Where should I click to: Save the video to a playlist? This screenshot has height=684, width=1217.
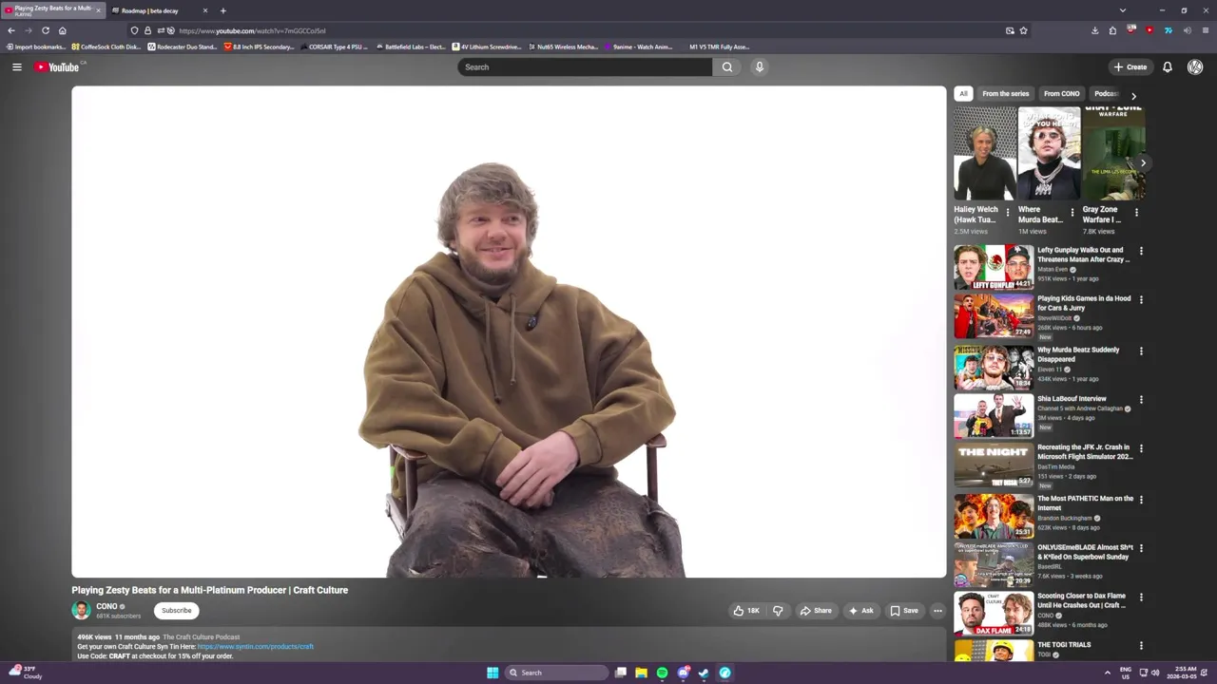tap(903, 611)
